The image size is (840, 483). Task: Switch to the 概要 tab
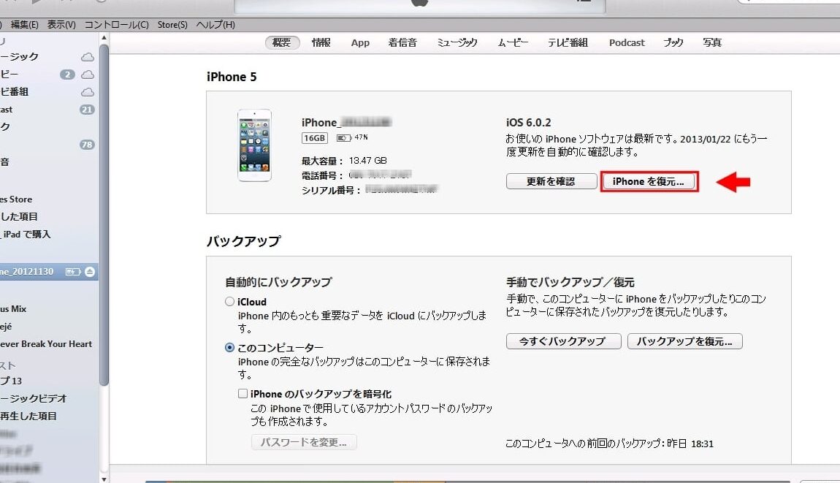pyautogui.click(x=282, y=43)
